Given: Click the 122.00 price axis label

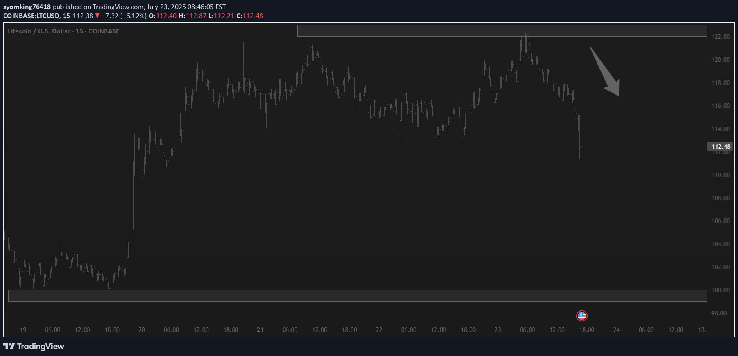Looking at the screenshot, I should coord(720,36).
